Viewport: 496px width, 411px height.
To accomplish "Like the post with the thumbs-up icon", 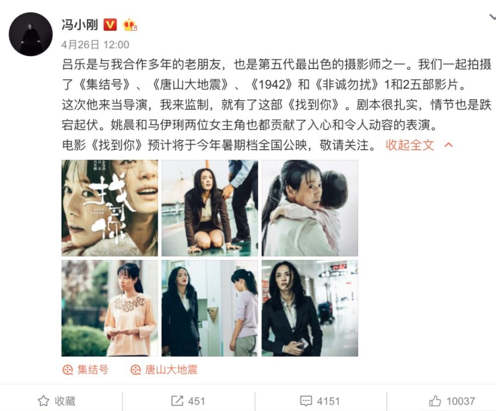I will pyautogui.click(x=435, y=401).
